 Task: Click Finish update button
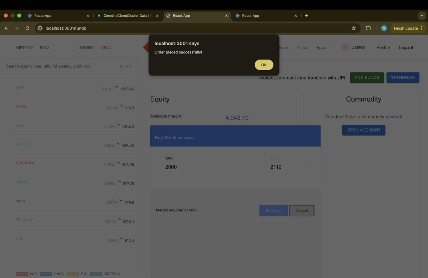click(408, 28)
